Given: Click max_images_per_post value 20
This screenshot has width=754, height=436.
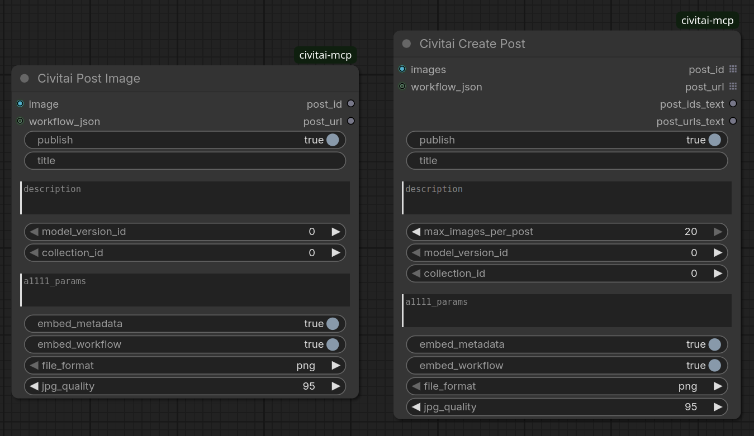Looking at the screenshot, I should tap(691, 232).
